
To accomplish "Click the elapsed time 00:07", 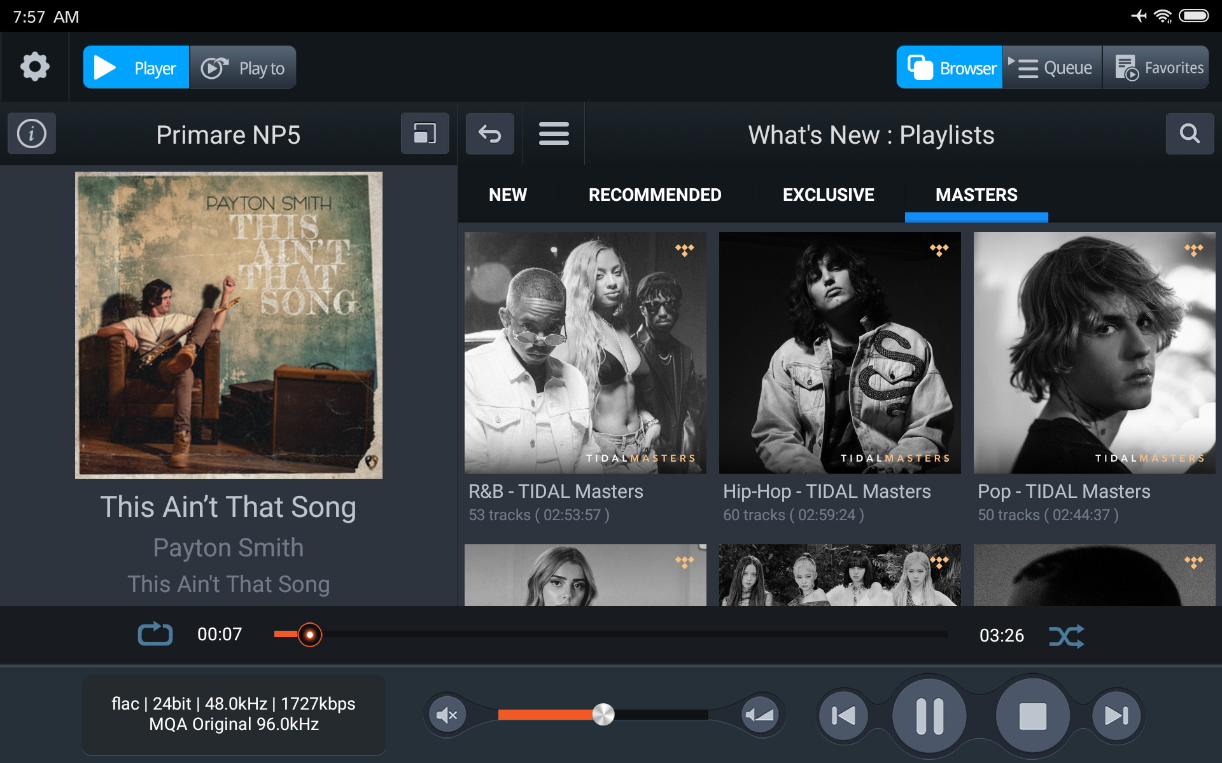I will pyautogui.click(x=220, y=634).
